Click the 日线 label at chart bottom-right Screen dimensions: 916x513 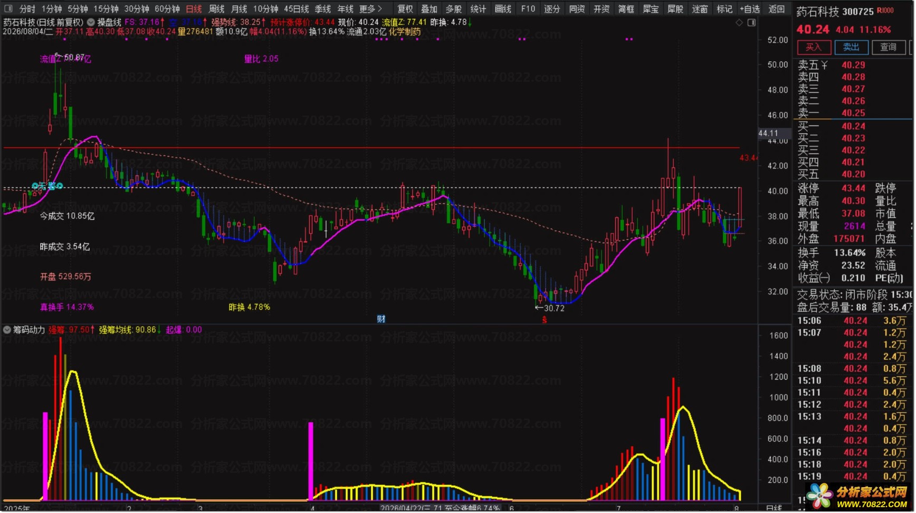point(774,508)
